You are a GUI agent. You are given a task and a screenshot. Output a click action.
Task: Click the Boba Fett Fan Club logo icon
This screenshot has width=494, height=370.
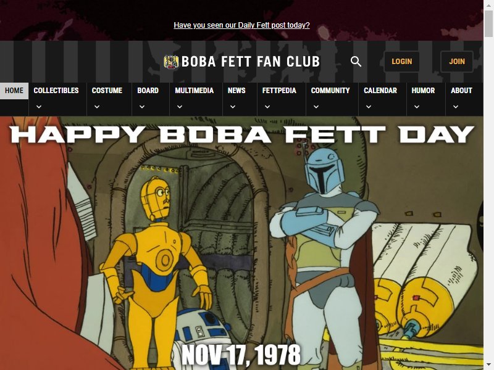[x=171, y=62]
